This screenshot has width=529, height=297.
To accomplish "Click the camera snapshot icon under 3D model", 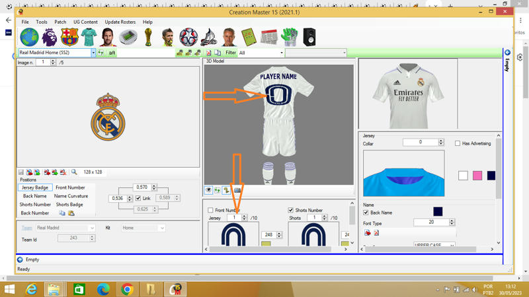I will 237,190.
